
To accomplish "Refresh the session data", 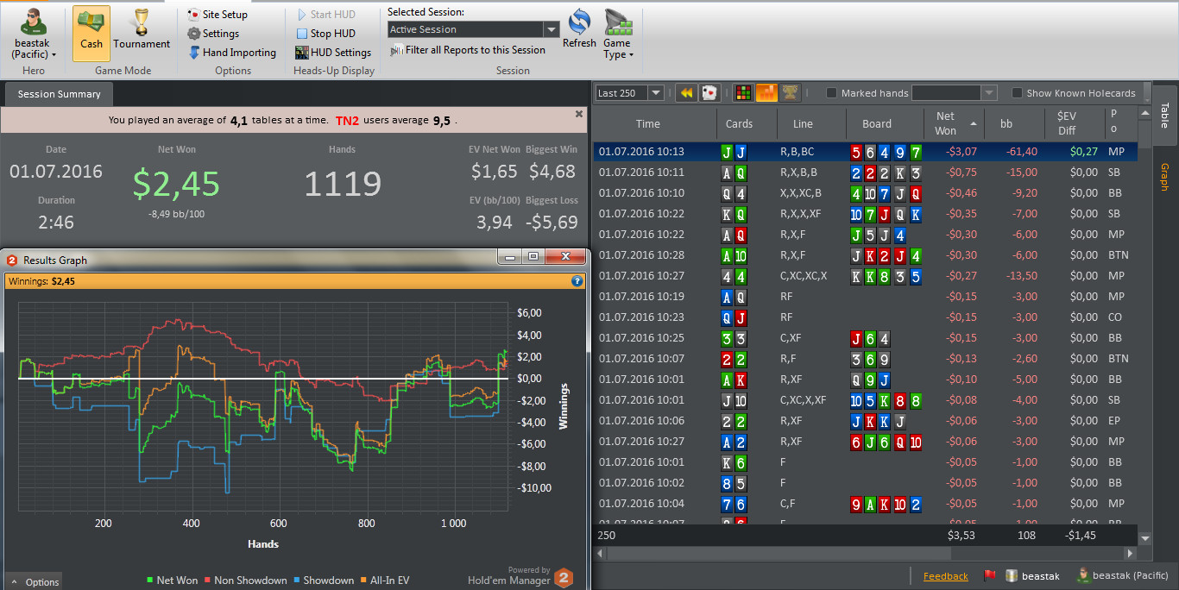I will (579, 29).
